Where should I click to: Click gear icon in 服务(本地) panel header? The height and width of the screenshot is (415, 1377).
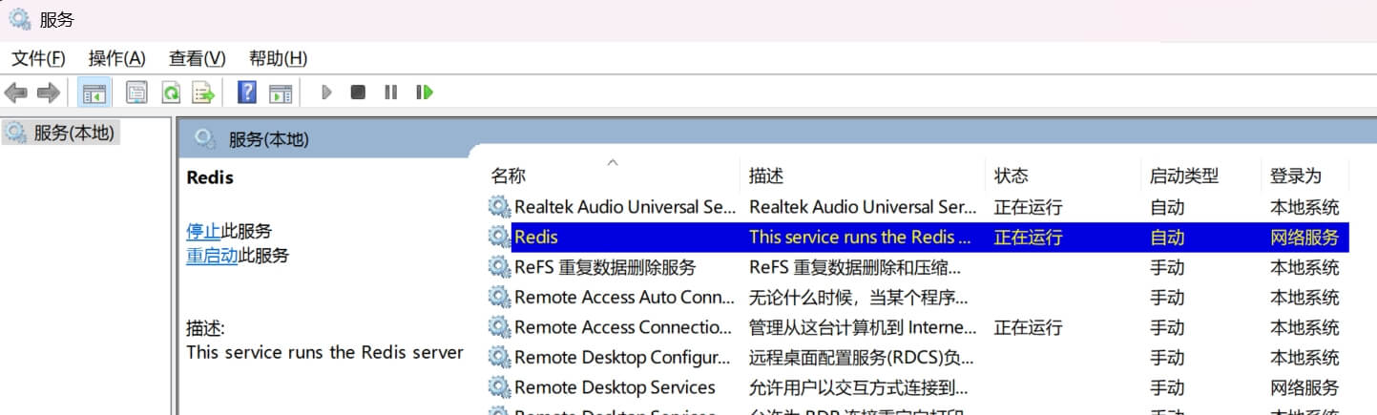(204, 139)
